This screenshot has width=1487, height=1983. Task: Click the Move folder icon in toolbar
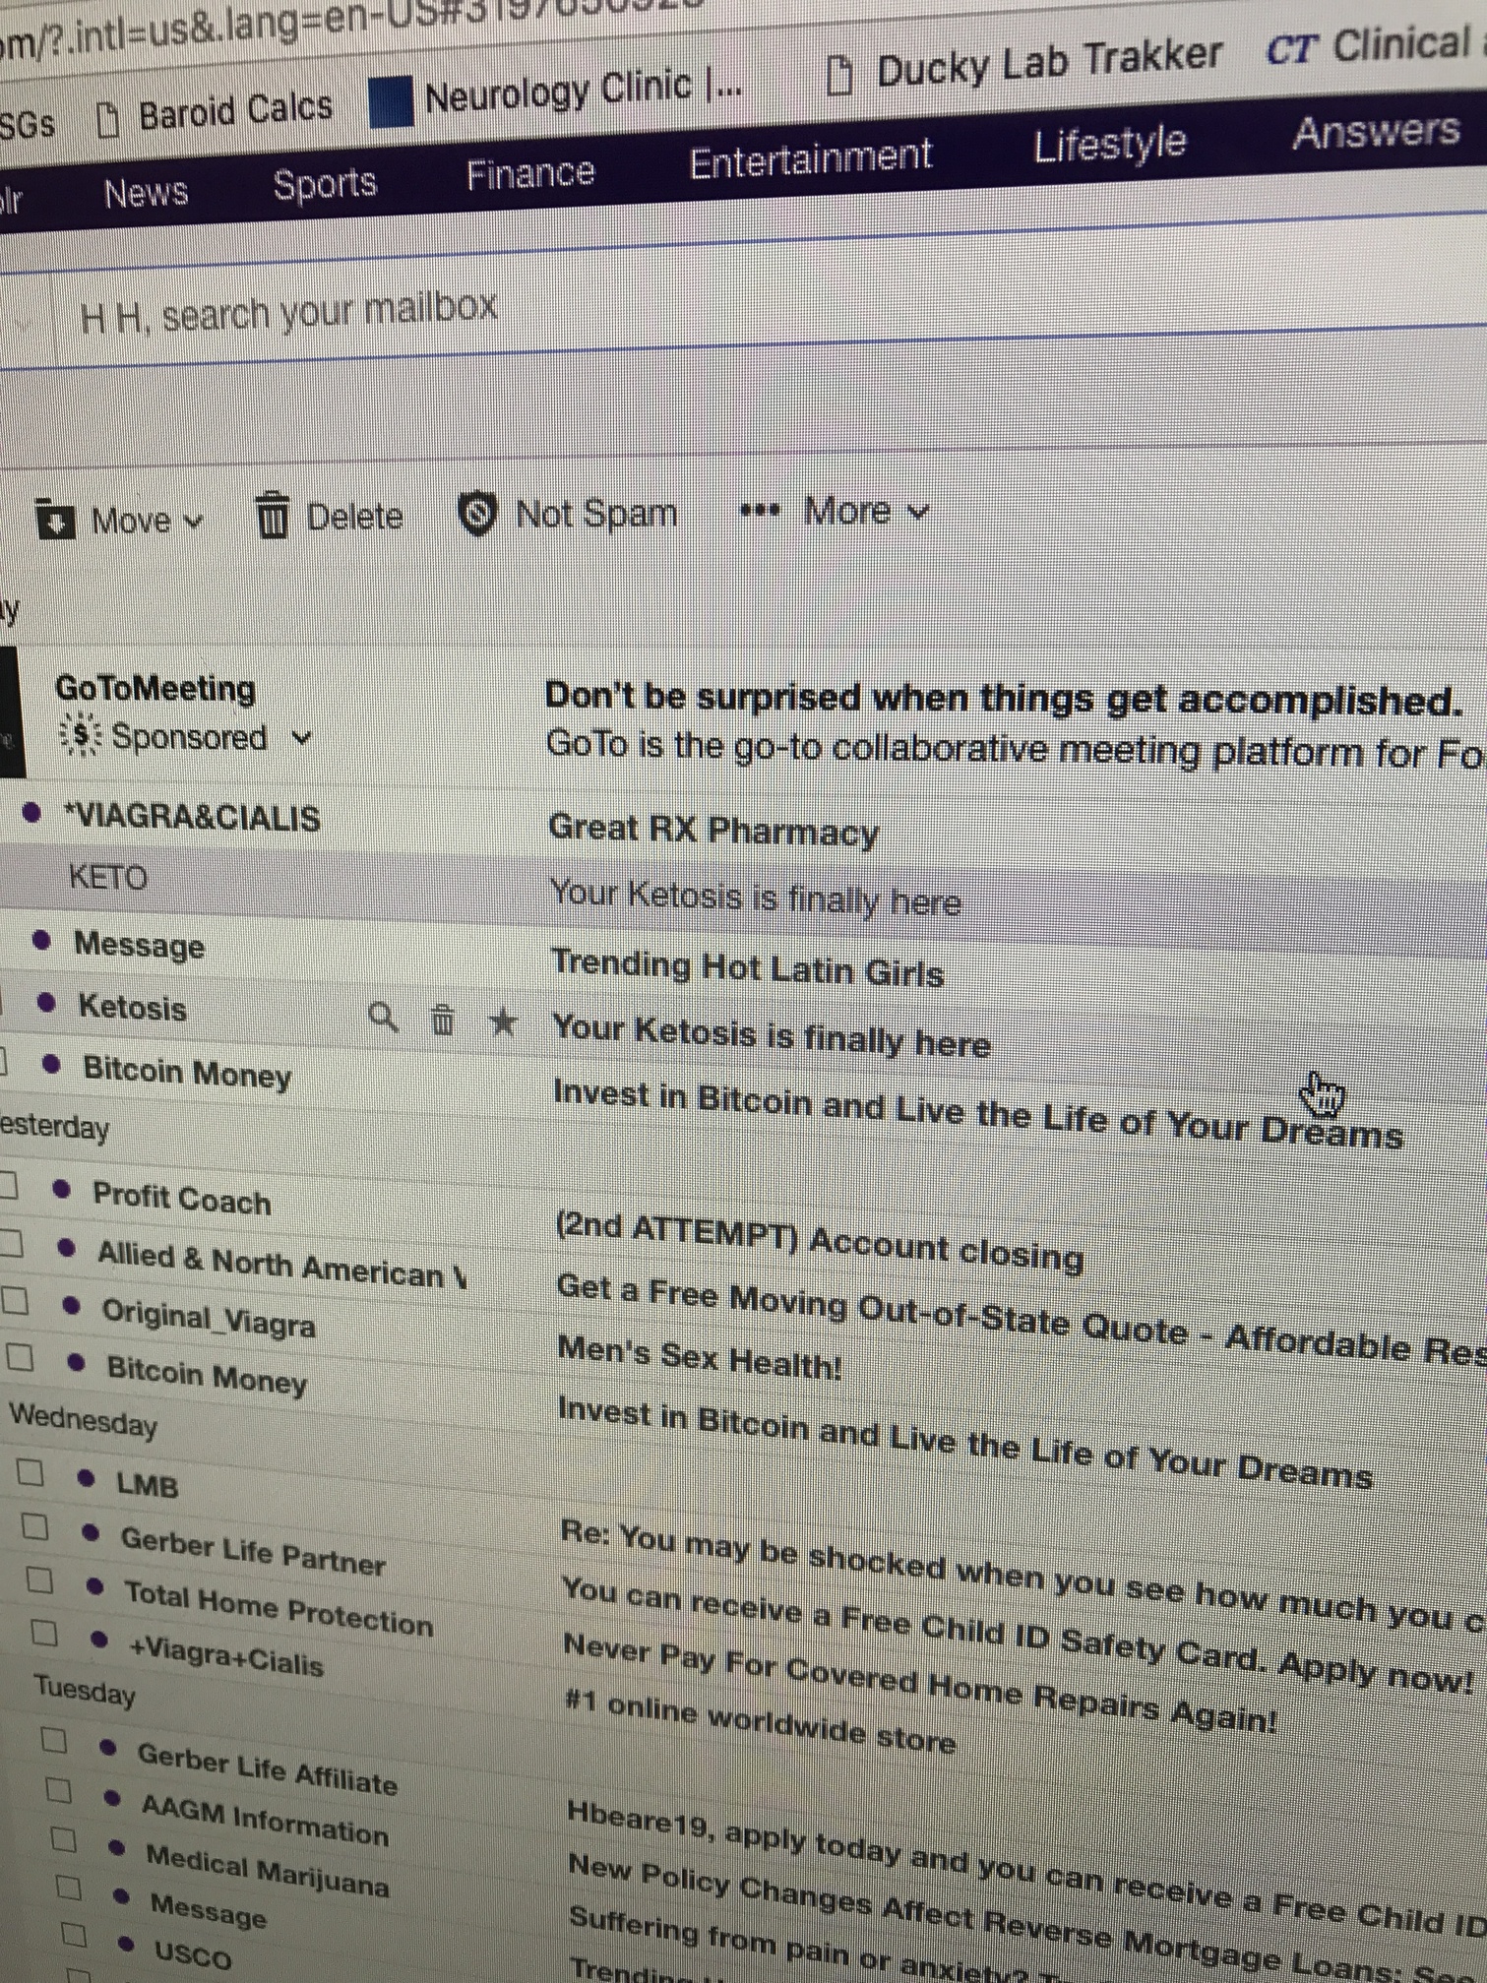coord(55,521)
